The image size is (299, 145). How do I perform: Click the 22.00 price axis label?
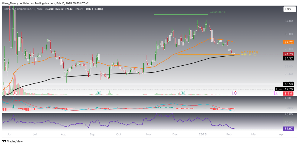coord(288,66)
